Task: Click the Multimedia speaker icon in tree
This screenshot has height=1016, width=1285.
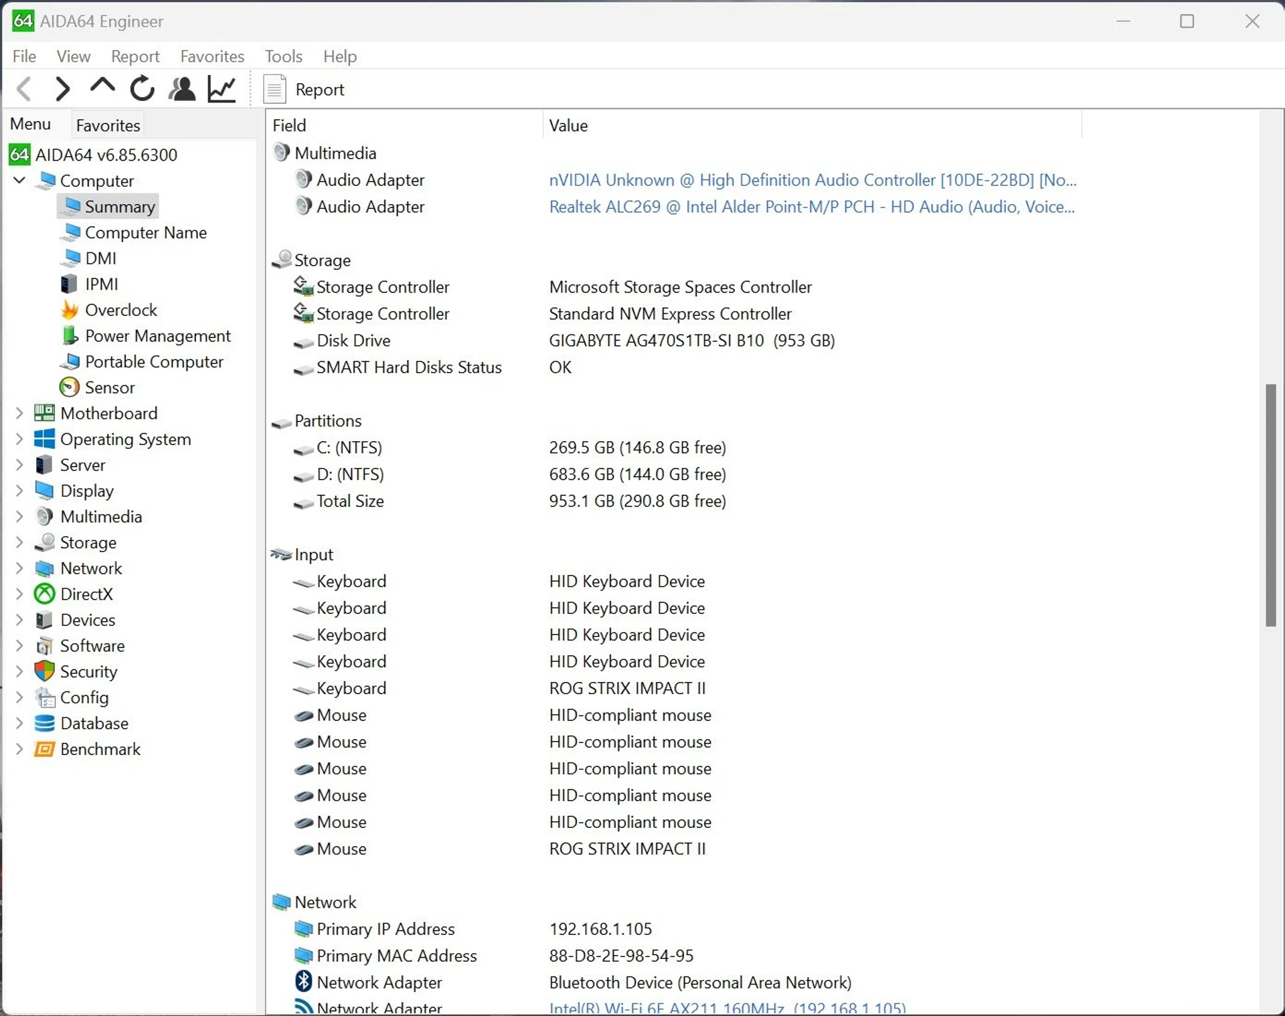Action: coord(44,517)
